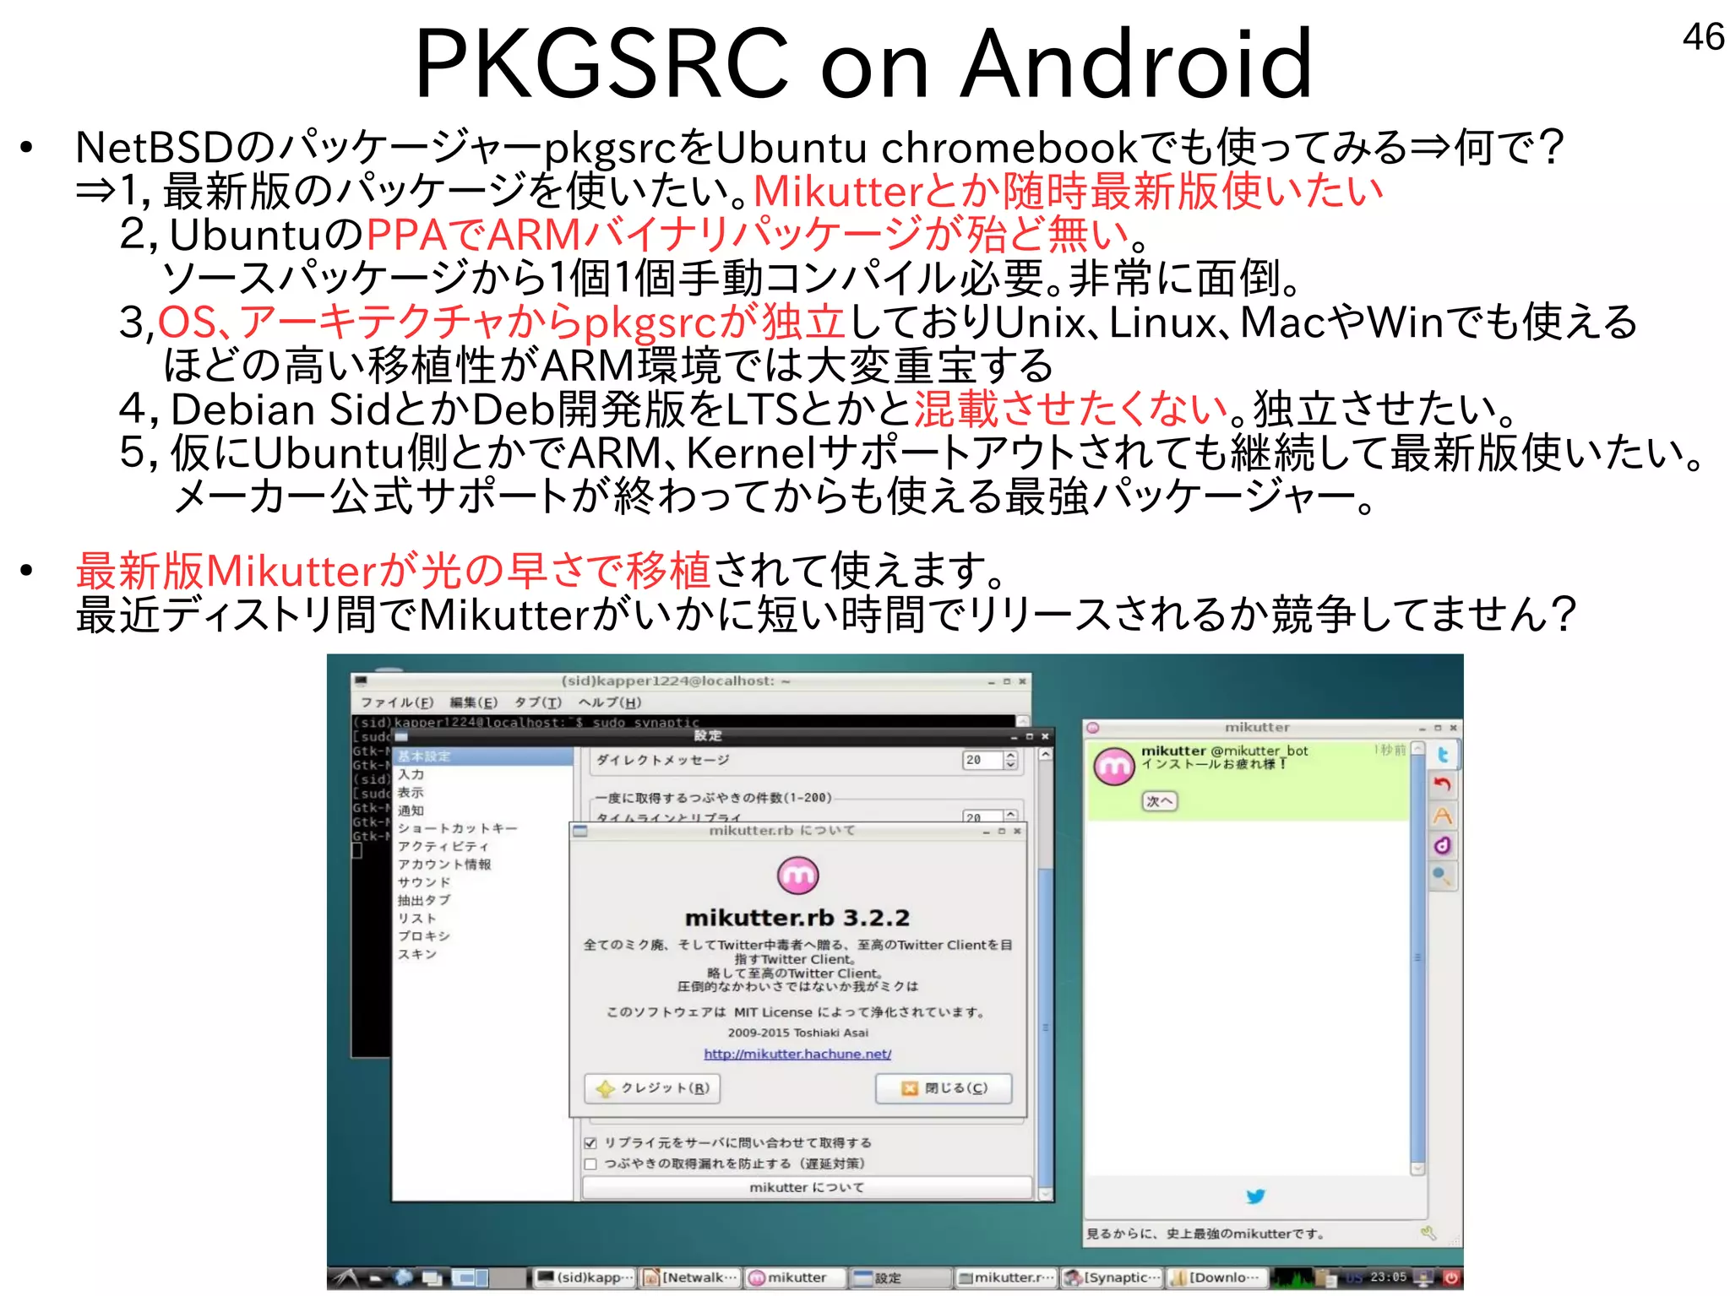Click the クレジット(R) button

652,1088
